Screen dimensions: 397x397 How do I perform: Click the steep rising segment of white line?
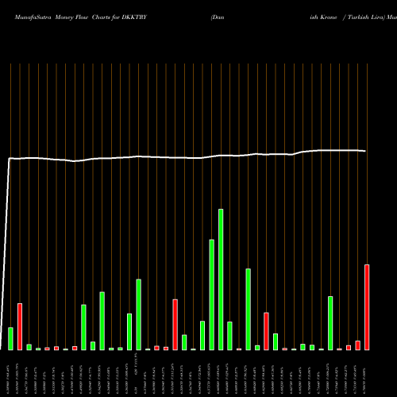[5, 253]
